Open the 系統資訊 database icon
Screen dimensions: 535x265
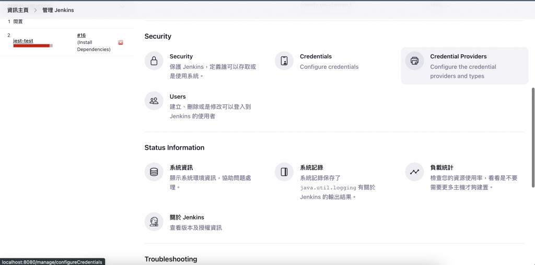(154, 172)
